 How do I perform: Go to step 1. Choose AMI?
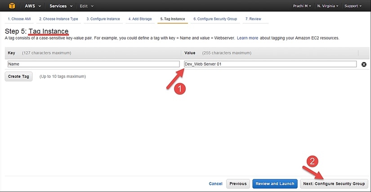(x=19, y=19)
